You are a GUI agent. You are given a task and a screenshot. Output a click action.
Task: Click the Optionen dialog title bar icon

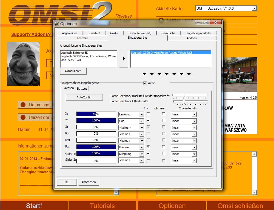tap(57, 24)
